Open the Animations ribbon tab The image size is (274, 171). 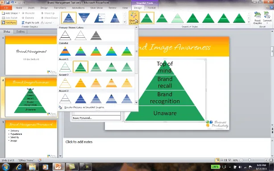point(78,8)
